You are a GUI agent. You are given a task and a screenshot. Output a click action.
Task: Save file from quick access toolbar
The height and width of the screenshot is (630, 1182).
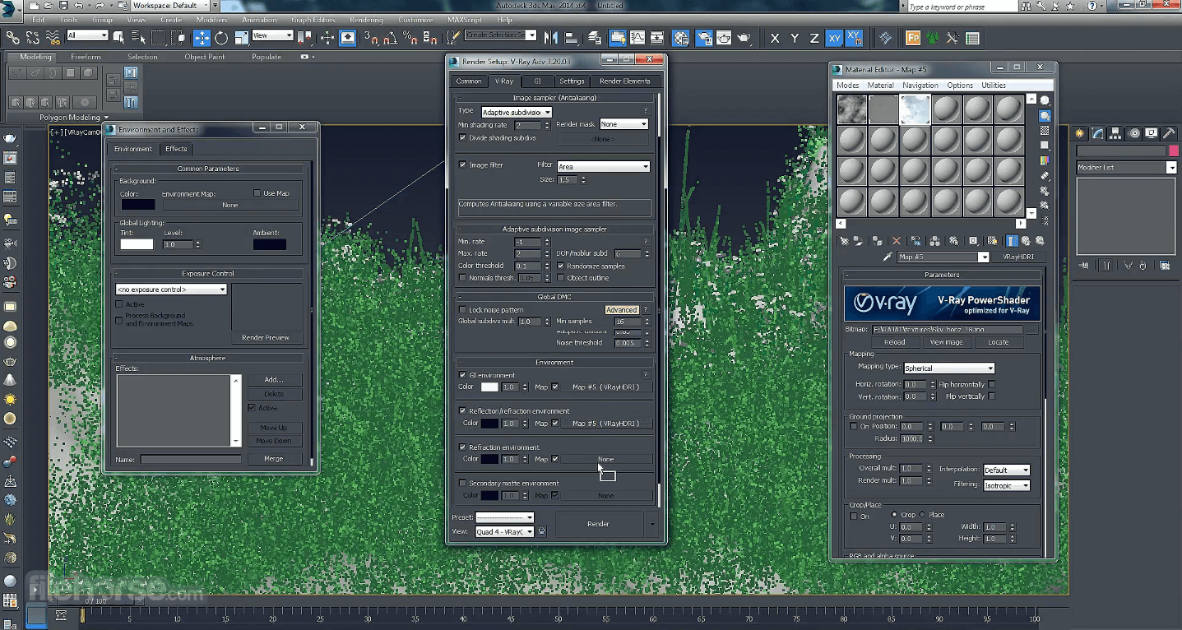coord(63,6)
